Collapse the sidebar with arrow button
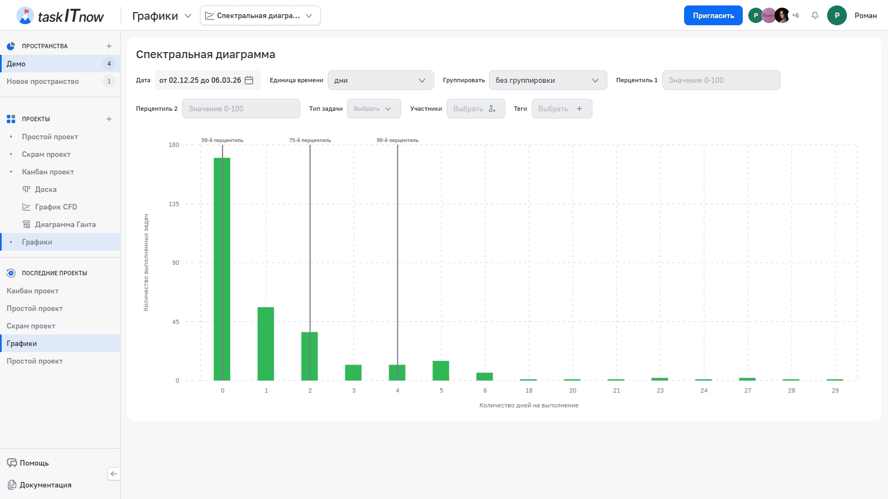Image resolution: width=888 pixels, height=499 pixels. (113, 474)
